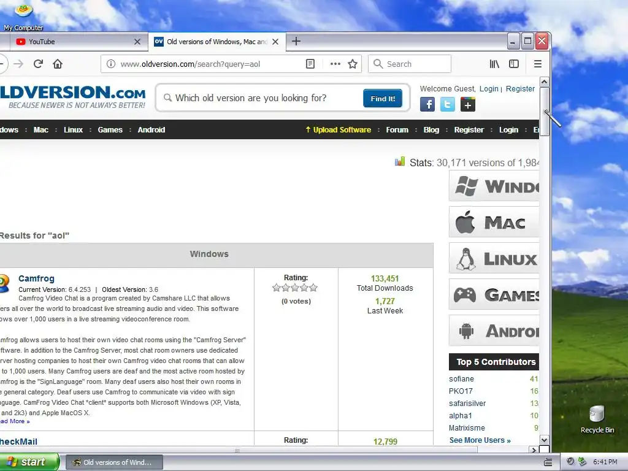Open Games in the black navigation bar
This screenshot has height=471, width=628.
tap(110, 130)
